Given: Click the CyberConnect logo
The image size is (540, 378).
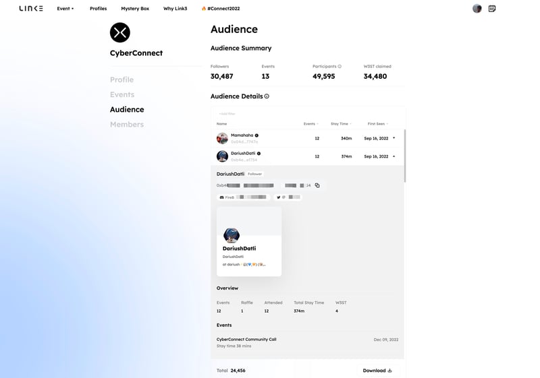Looking at the screenshot, I should click(x=120, y=32).
